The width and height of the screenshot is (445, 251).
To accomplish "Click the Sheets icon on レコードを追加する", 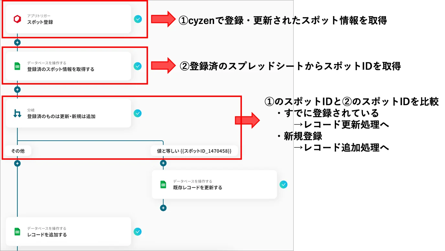I will [17, 232].
